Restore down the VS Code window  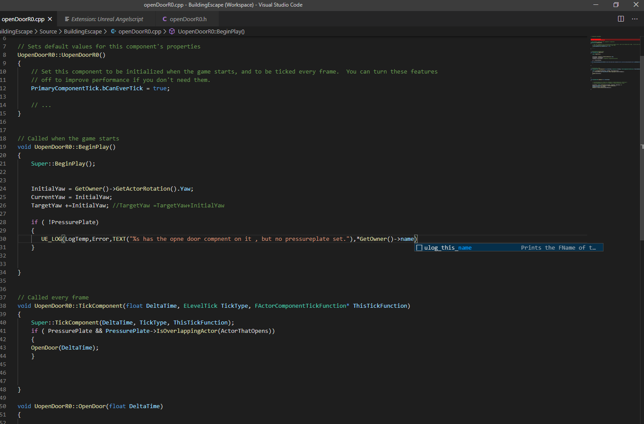pos(616,5)
